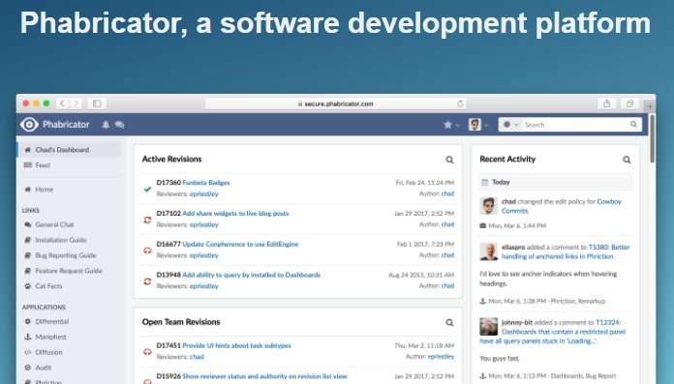This screenshot has height=384, width=674.
Task: Click the Safari share button
Action: coord(606,103)
